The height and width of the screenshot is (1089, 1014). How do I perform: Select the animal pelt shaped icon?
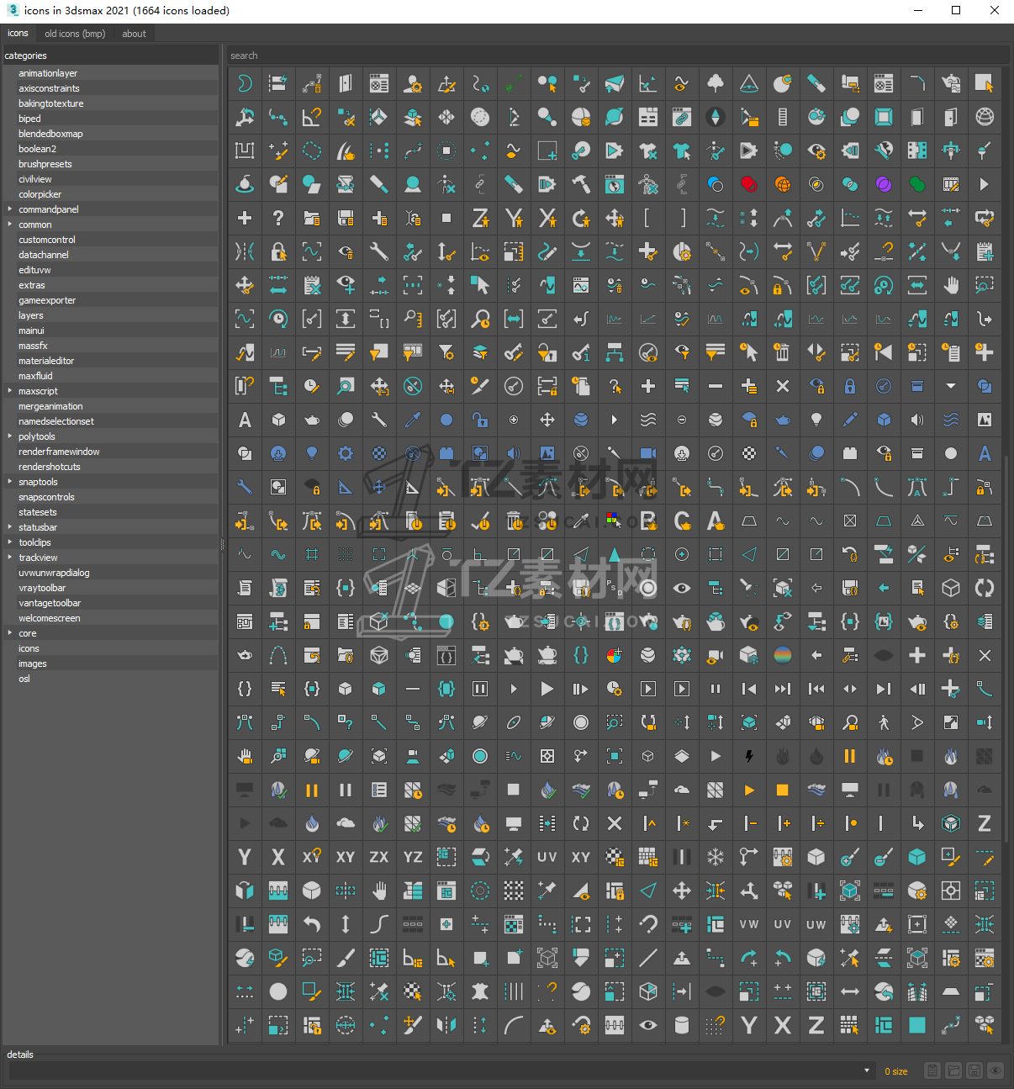[480, 991]
